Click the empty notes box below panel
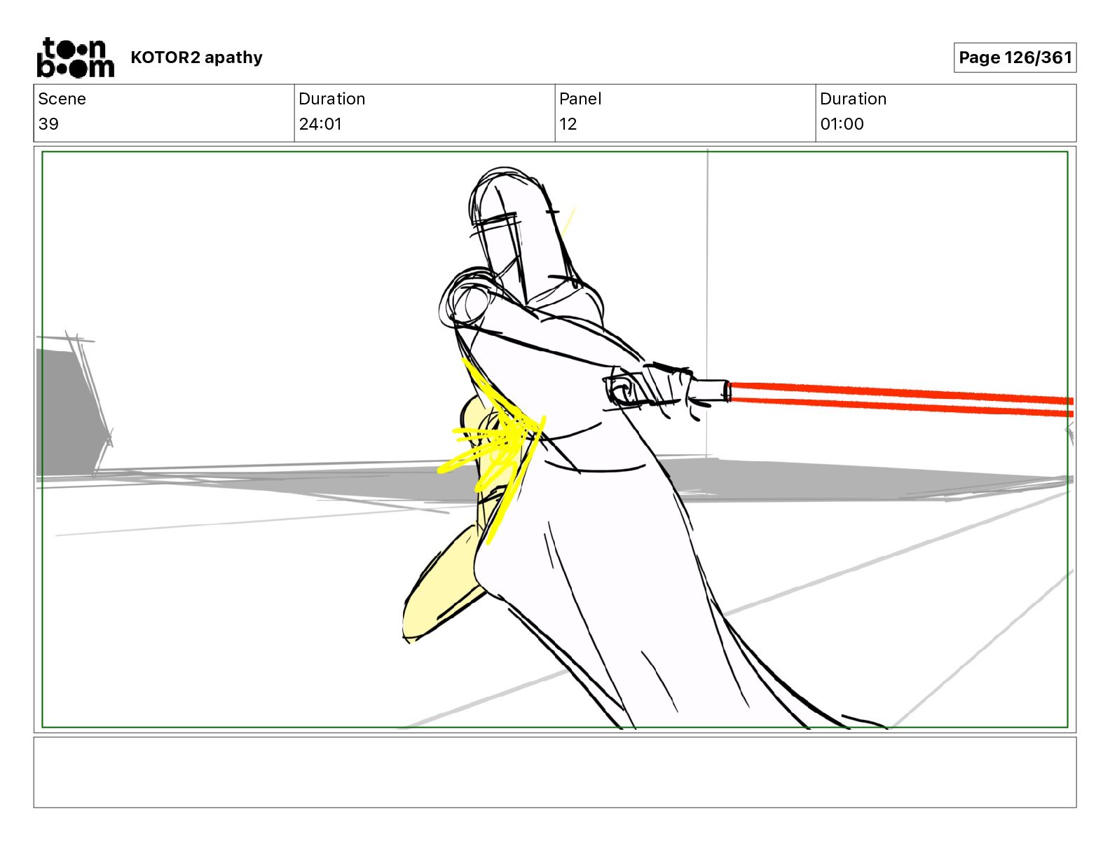The height and width of the screenshot is (858, 1110). [555, 772]
